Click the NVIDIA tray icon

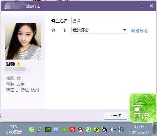point(48,130)
